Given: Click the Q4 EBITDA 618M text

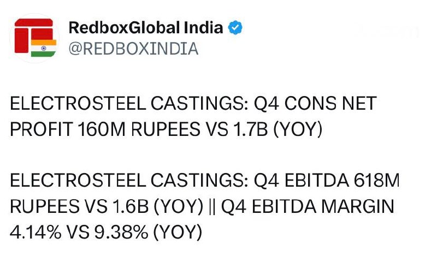Looking at the screenshot, I should tap(327, 181).
